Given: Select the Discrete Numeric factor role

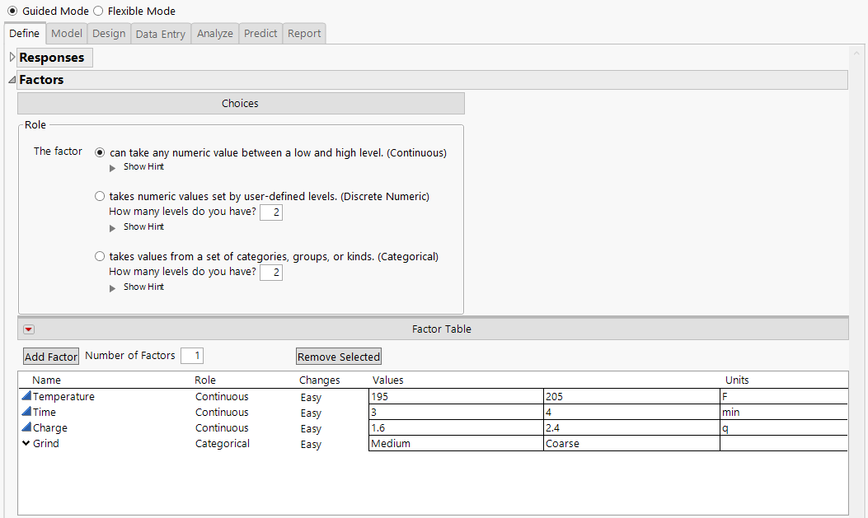Looking at the screenshot, I should [x=100, y=196].
